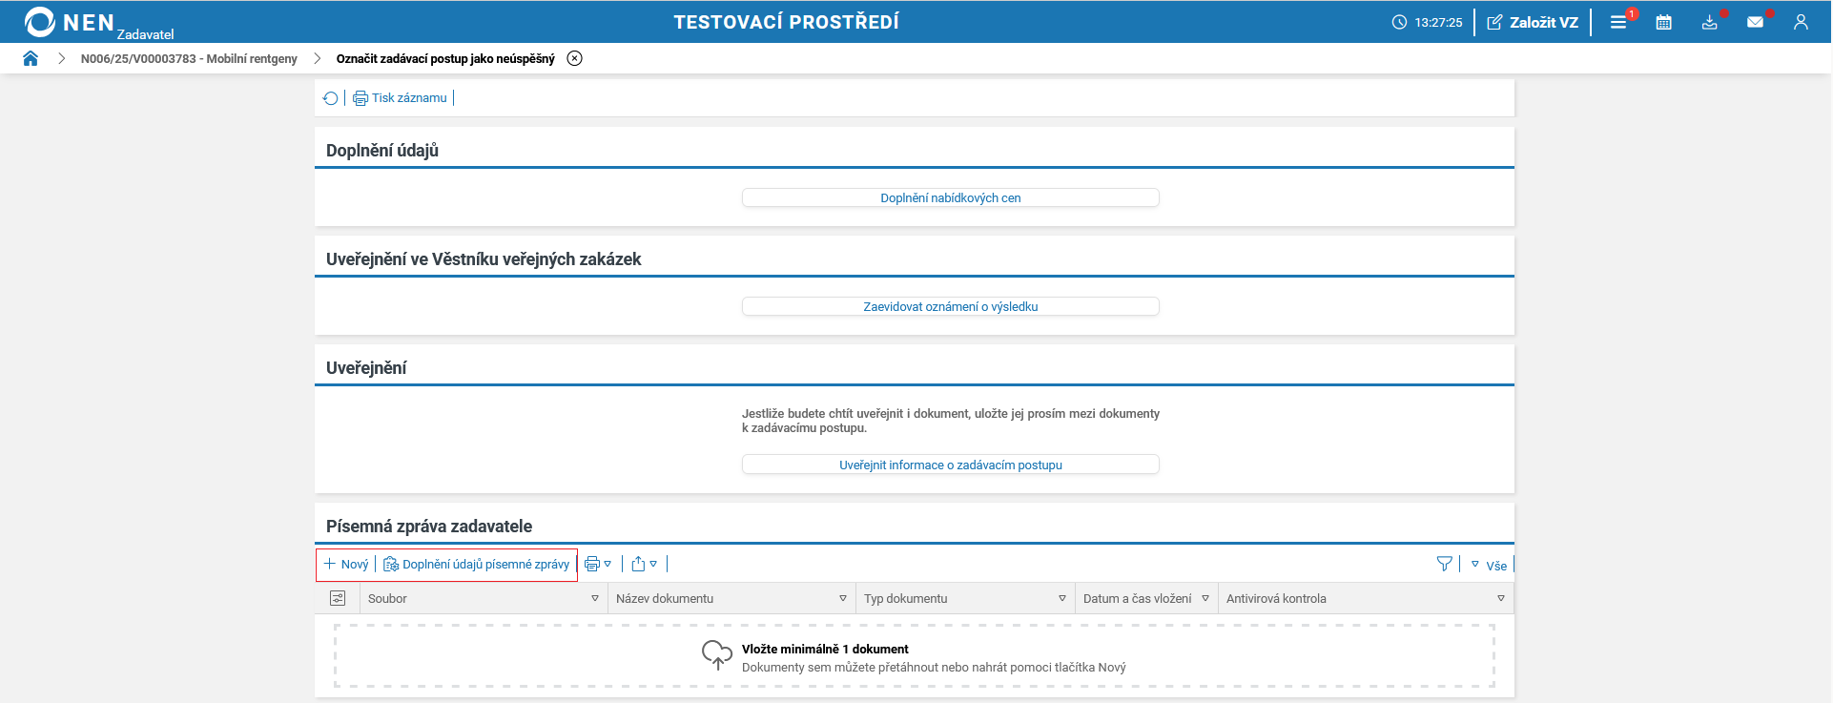
Task: Click the home icon in breadcrumb
Action: 31,58
